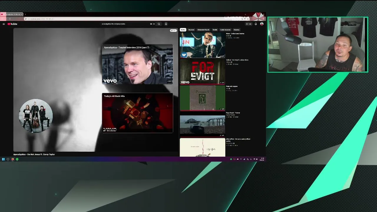Open a new browser tab
The image size is (377, 212).
point(25,14)
